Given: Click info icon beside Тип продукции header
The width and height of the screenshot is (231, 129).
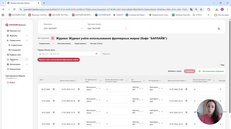Looking at the screenshot, I should [x=160, y=81].
